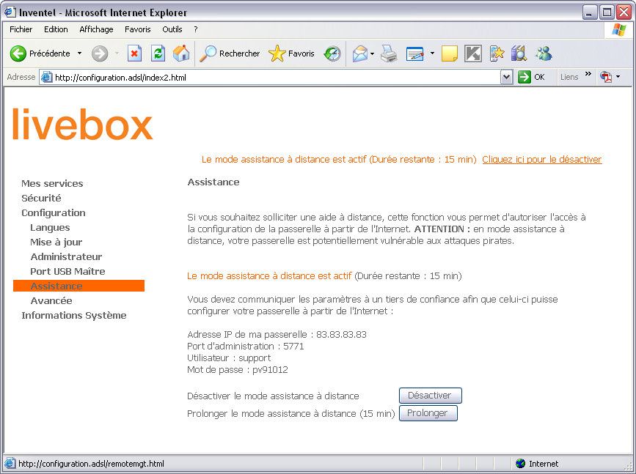
Task: Click the green OK go button
Action: click(531, 77)
